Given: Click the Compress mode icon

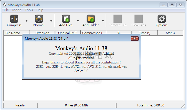Looking at the screenshot, I should [x=14, y=19].
